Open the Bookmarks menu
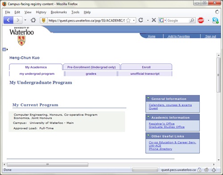The image size is (223, 175). tap(59, 12)
